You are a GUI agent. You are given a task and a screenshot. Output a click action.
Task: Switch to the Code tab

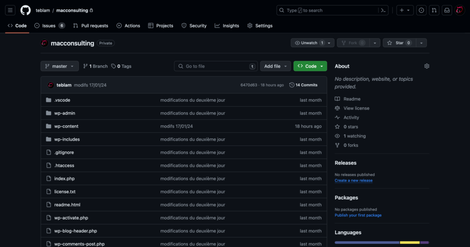tap(17, 26)
